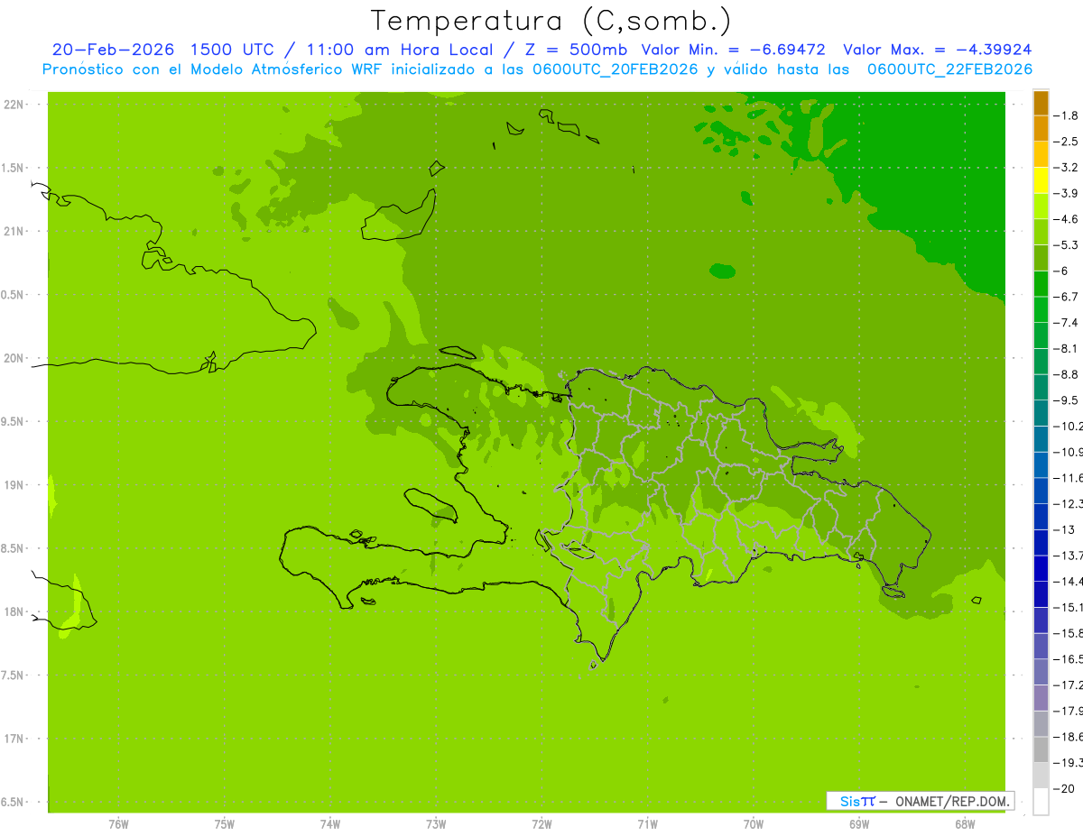This screenshot has width=1083, height=836.
Task: Click the -1.8 legend value
Action: click(x=1067, y=115)
